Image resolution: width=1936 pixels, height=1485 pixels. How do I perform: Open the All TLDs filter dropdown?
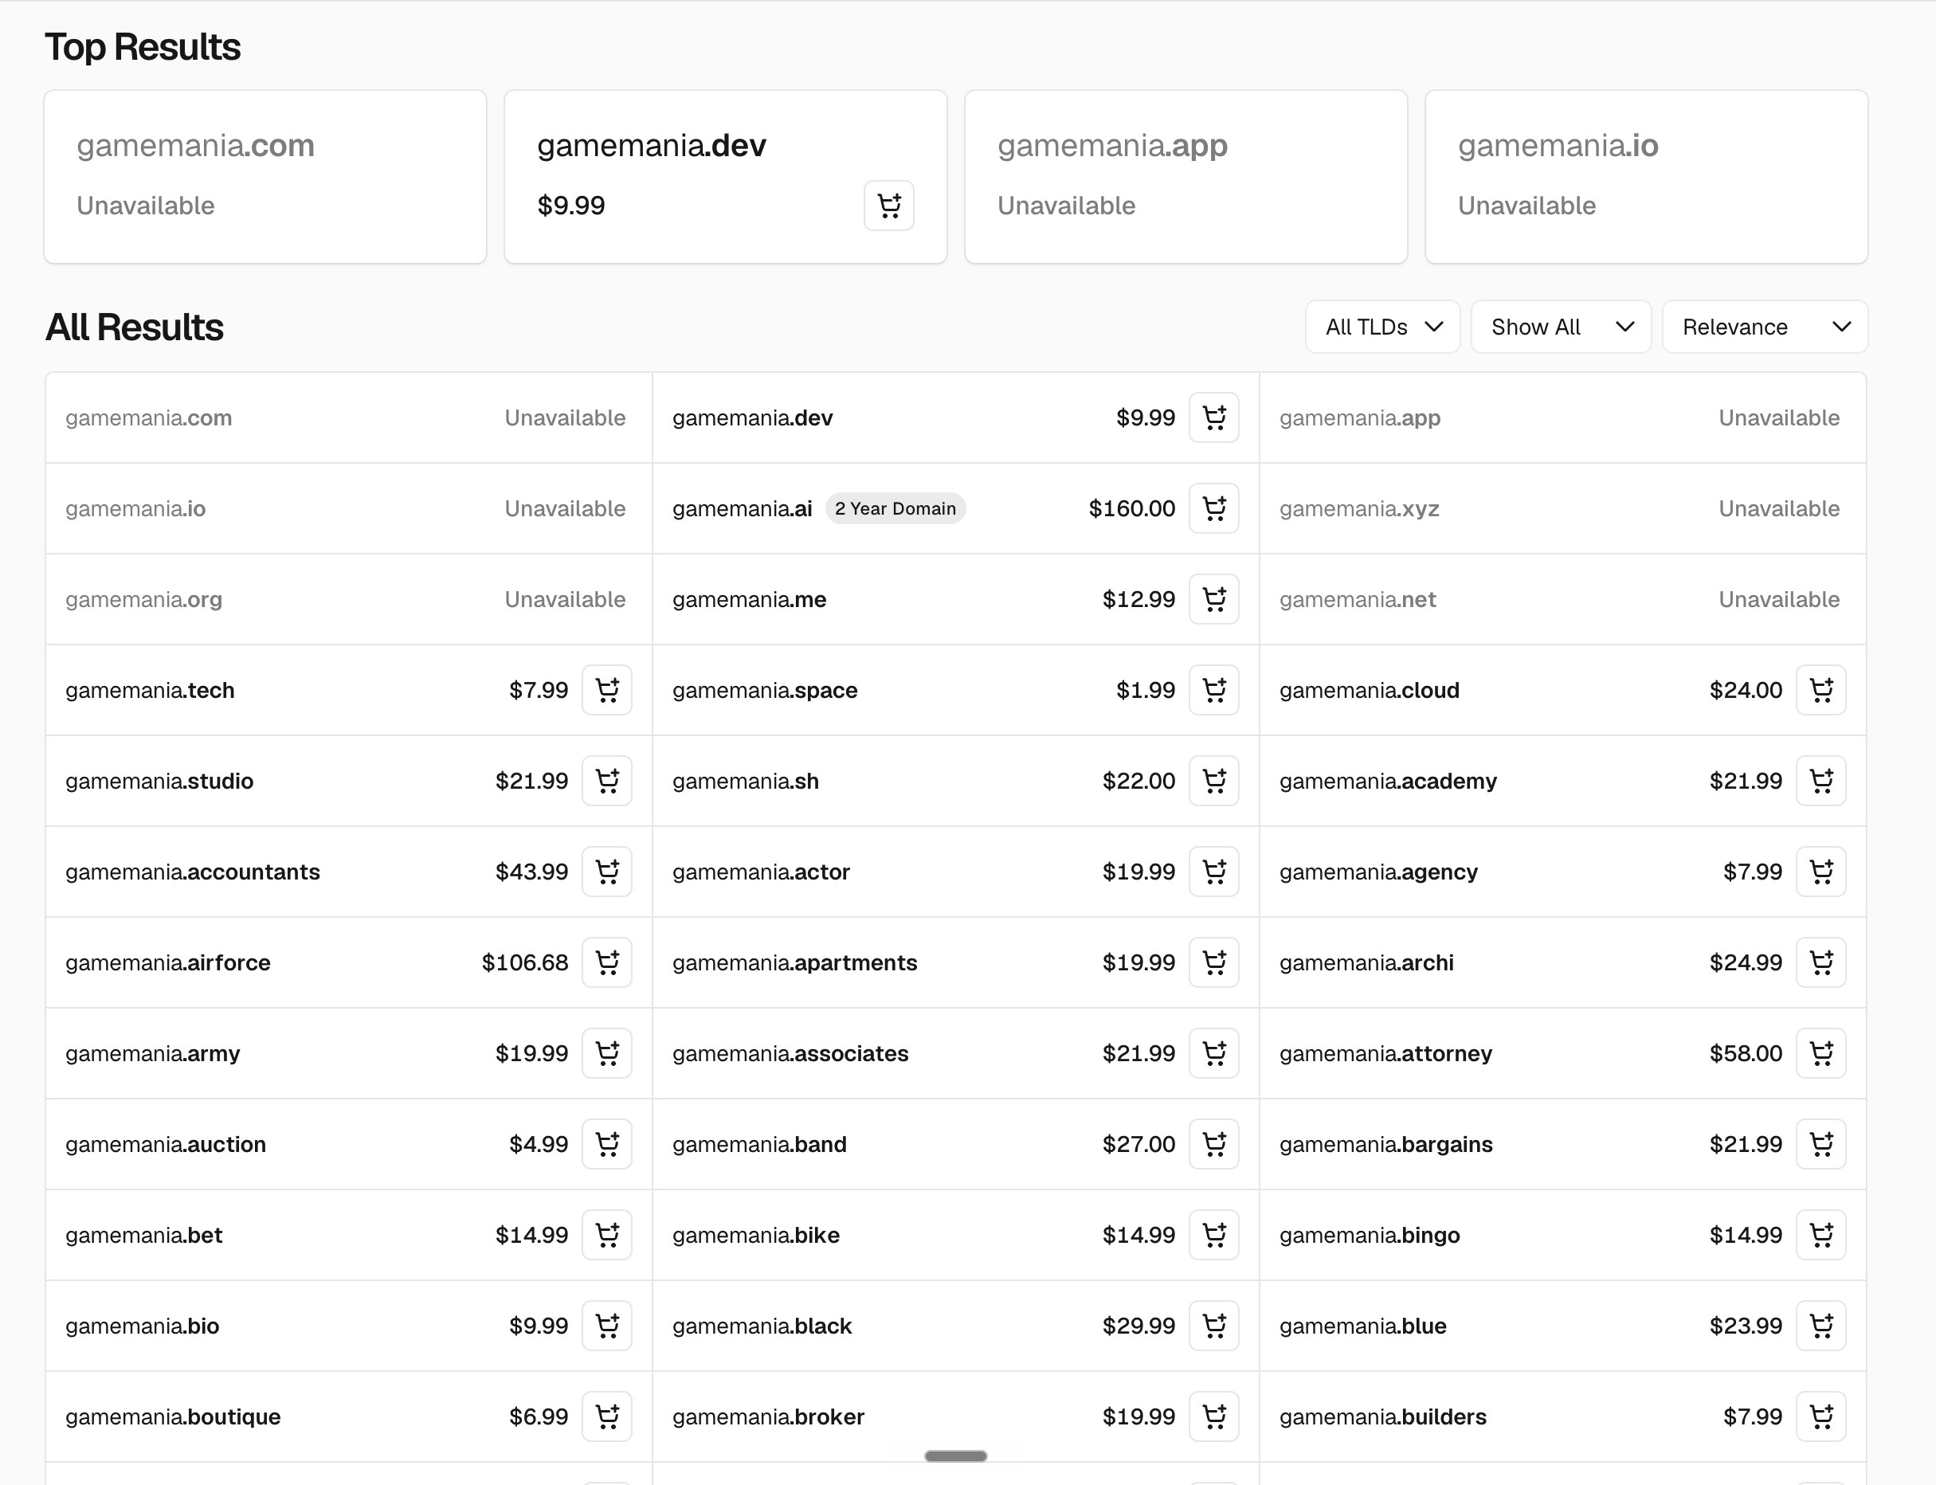[x=1382, y=327]
